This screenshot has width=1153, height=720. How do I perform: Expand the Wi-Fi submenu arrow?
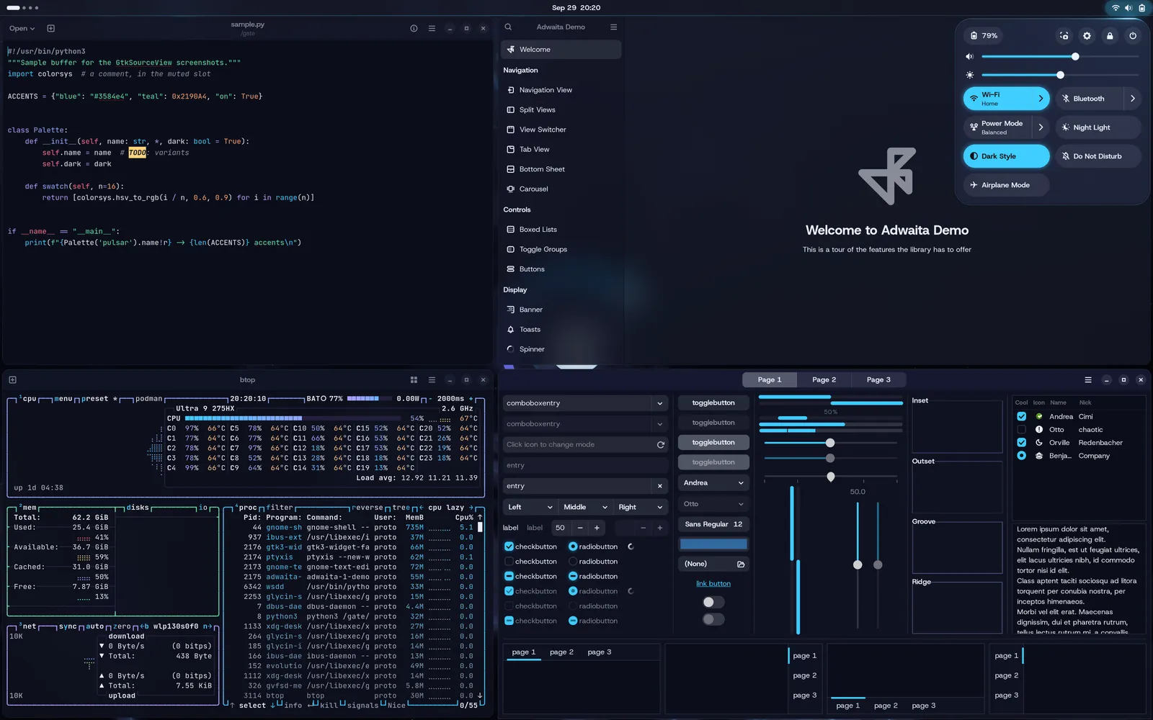[x=1041, y=99]
